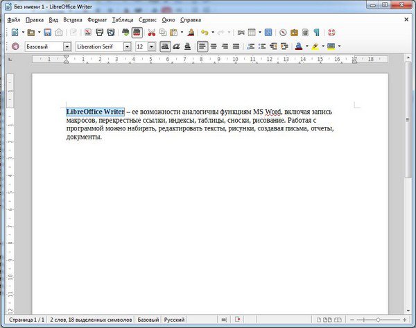Open the font size 12 dropdown
Viewport: 416px width, 328px height.
click(x=150, y=46)
